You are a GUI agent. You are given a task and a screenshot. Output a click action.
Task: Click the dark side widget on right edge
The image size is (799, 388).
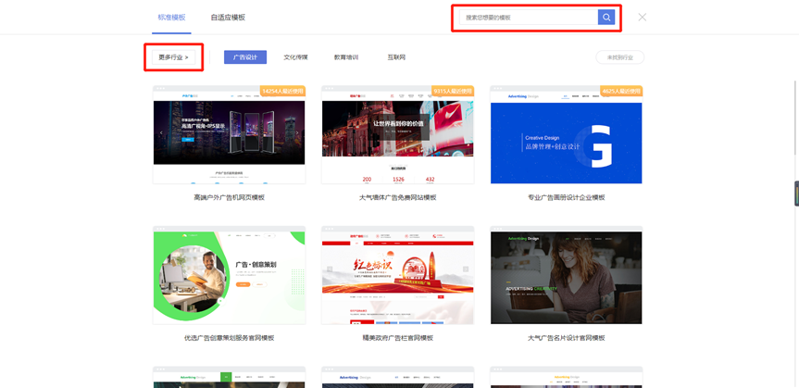pyautogui.click(x=796, y=194)
